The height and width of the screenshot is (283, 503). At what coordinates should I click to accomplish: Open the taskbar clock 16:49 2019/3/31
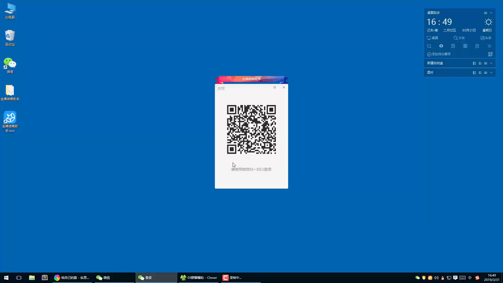tap(492, 278)
